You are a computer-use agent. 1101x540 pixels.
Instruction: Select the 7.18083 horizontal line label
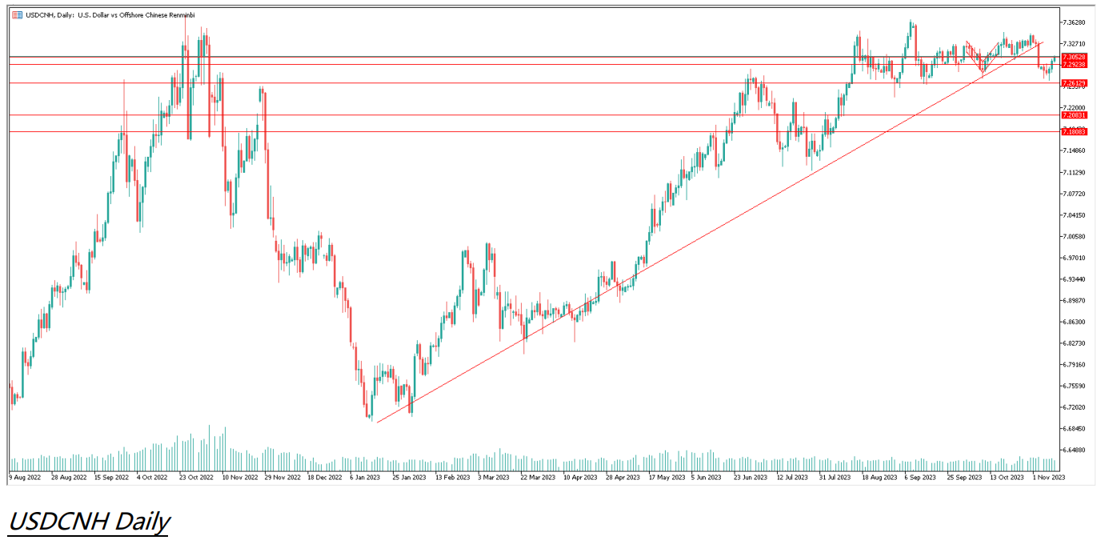point(1073,132)
